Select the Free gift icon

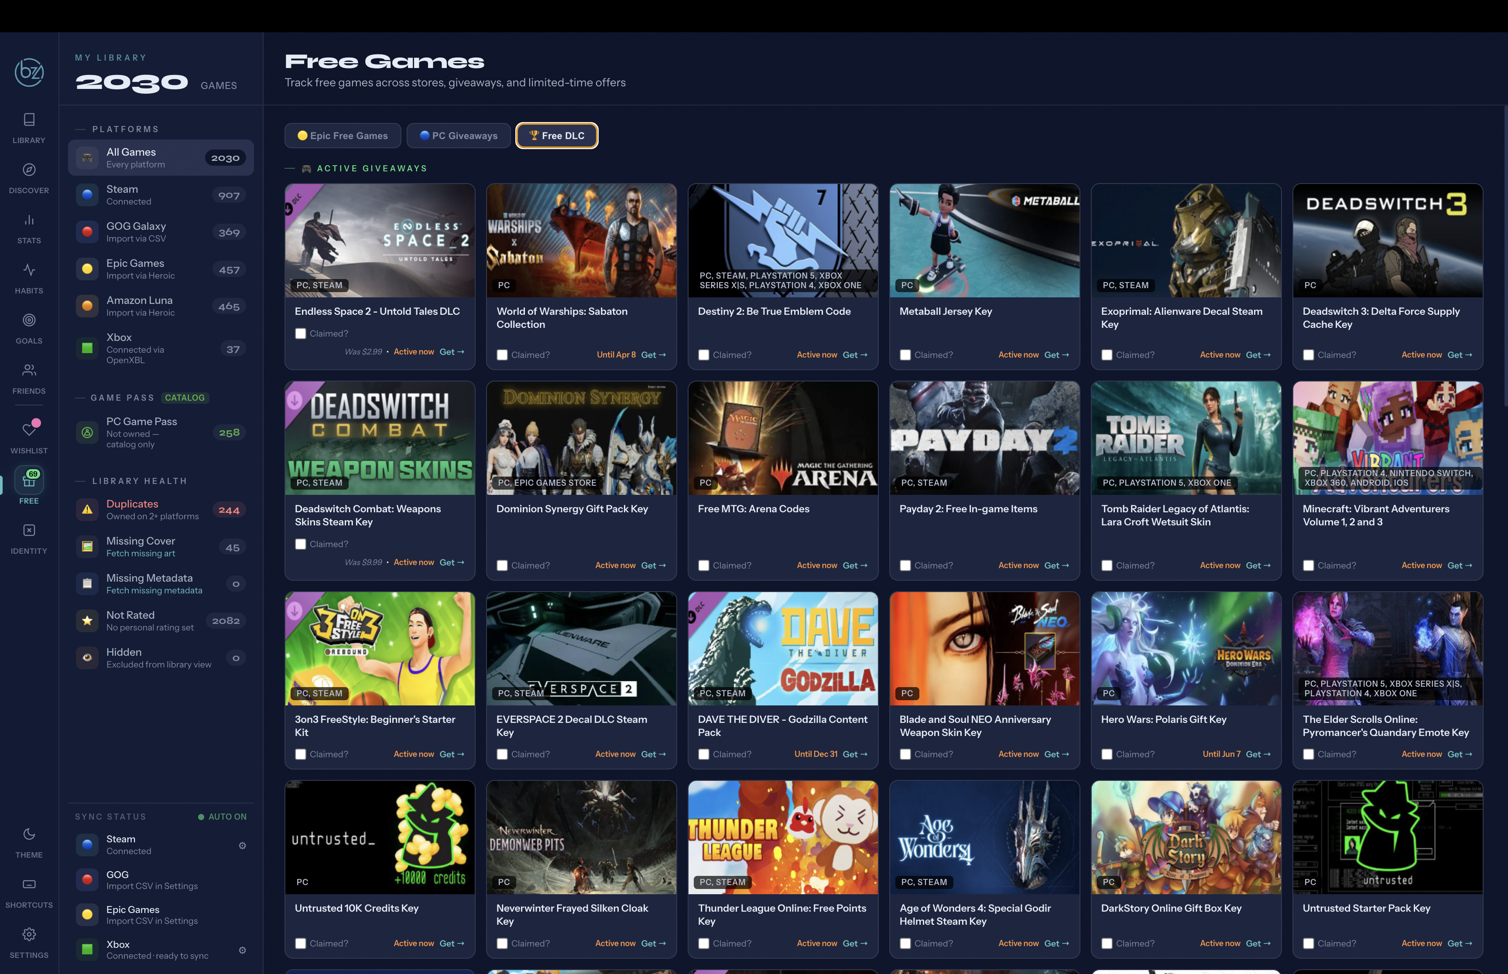(29, 480)
